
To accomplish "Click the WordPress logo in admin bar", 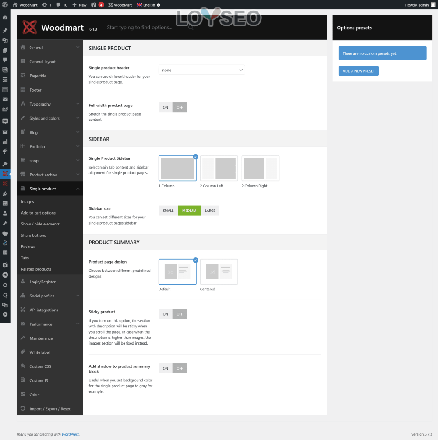I will coord(5,5).
